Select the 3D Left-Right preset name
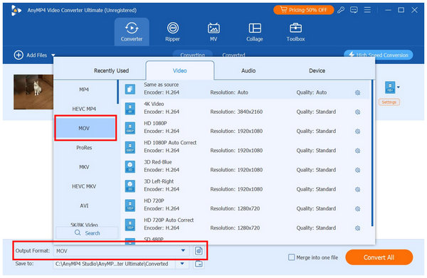The image size is (427, 278). pyautogui.click(x=159, y=181)
